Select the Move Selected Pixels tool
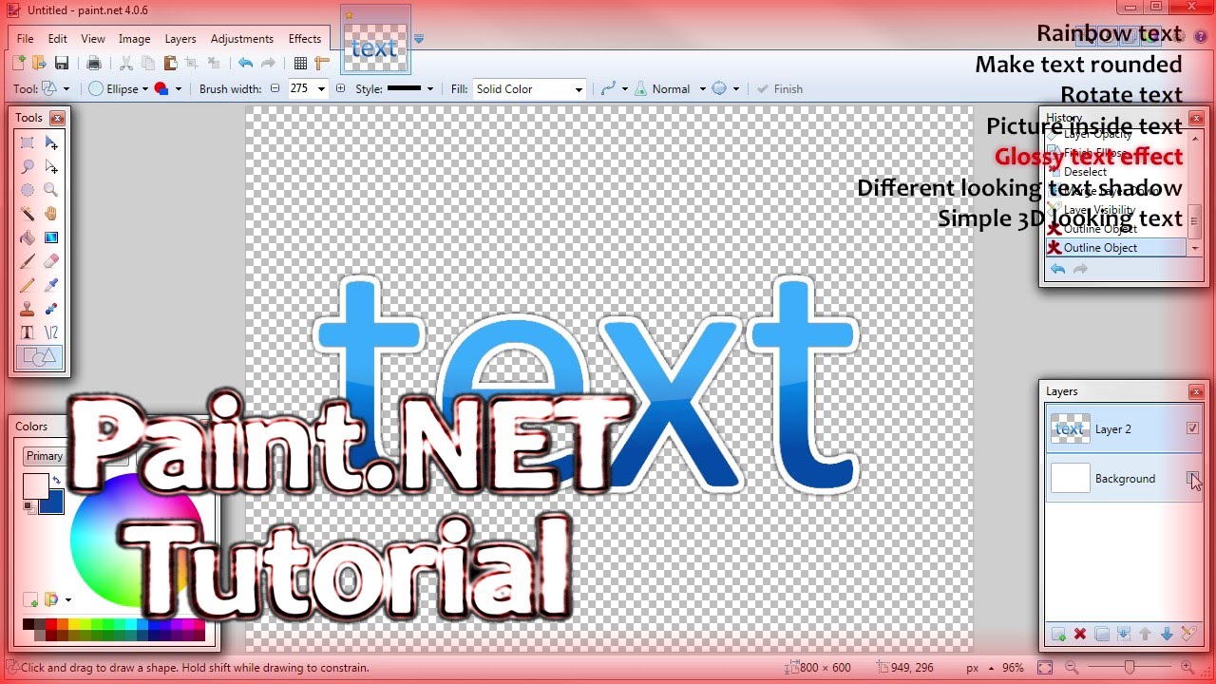 pos(51,143)
